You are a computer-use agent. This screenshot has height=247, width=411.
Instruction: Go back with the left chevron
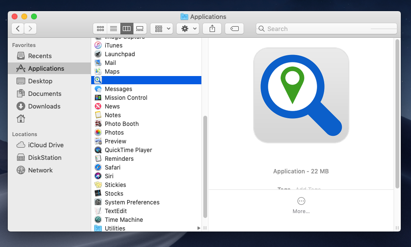point(18,29)
